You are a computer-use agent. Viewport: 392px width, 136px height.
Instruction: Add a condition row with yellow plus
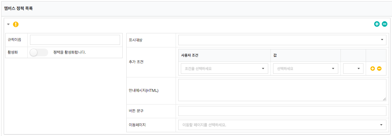pos(372,69)
